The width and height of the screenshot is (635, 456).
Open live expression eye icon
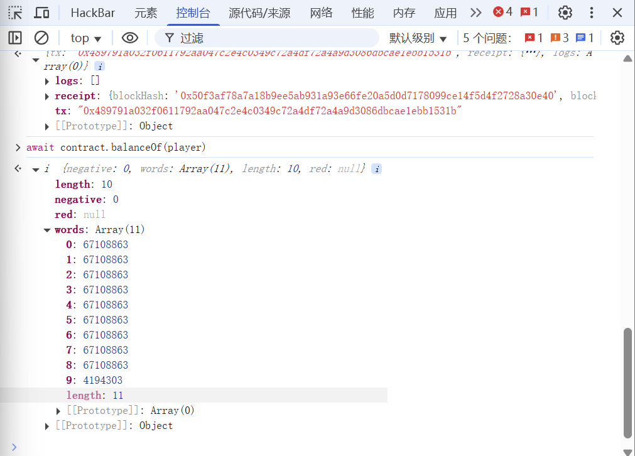click(129, 38)
